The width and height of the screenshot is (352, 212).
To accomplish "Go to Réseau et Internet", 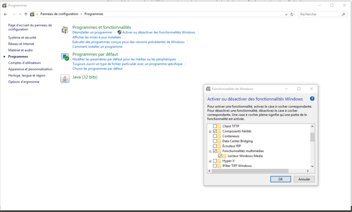I will 21,44.
